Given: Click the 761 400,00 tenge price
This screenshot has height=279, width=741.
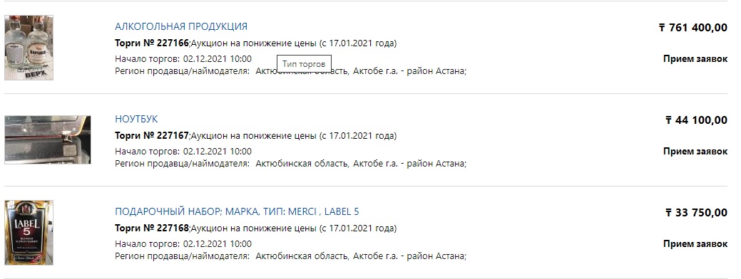Looking at the screenshot, I should pos(693,28).
